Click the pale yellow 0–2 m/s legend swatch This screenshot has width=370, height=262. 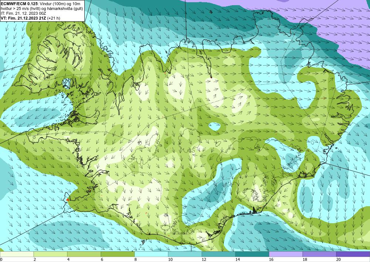click(17, 254)
